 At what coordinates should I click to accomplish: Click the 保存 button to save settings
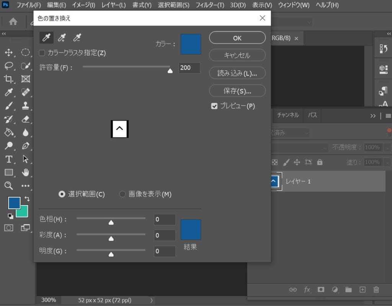coord(237,91)
